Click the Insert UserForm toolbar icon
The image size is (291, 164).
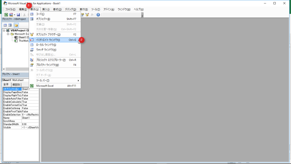click(x=12, y=15)
